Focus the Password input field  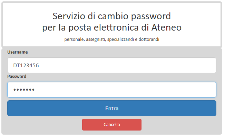112,90
